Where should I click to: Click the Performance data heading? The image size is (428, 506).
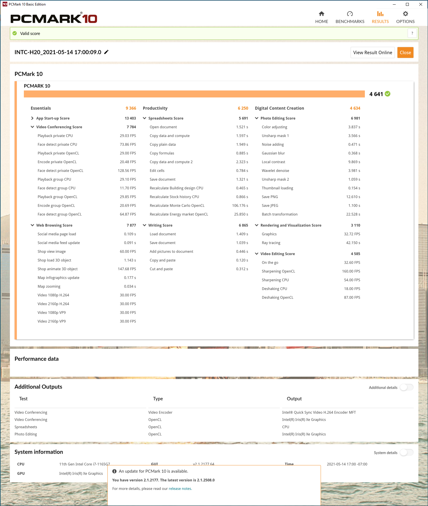37,359
